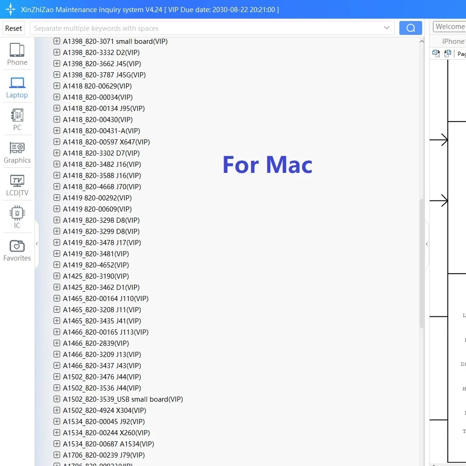Collapse the left sidebar with the chevron
The height and width of the screenshot is (466, 466).
(x=37, y=243)
